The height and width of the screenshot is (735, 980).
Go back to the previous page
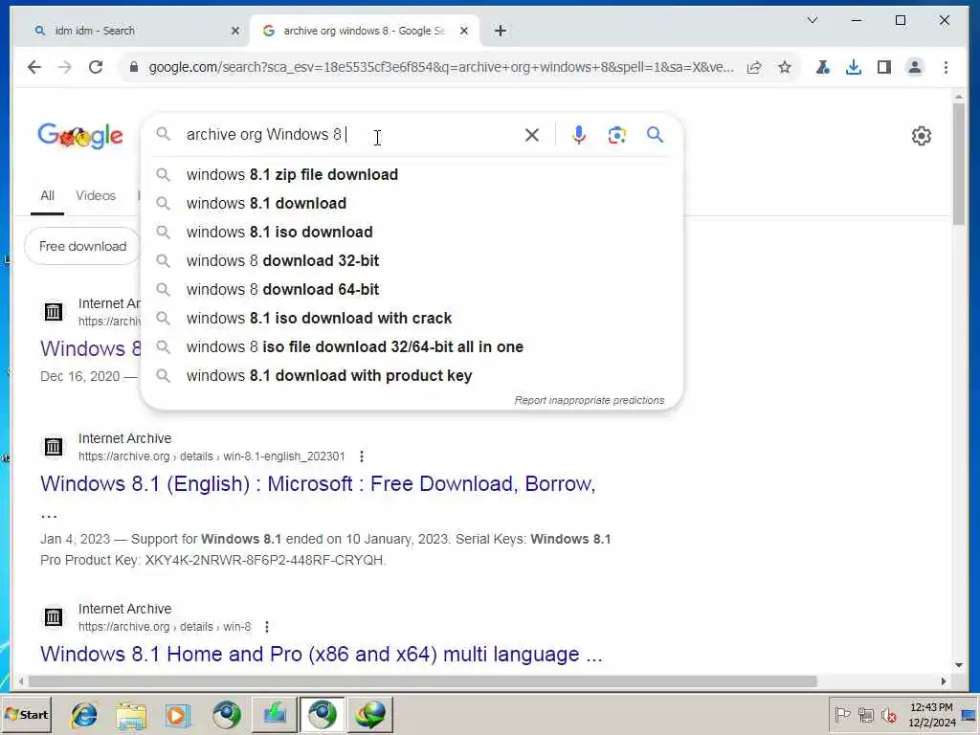pyautogui.click(x=34, y=67)
